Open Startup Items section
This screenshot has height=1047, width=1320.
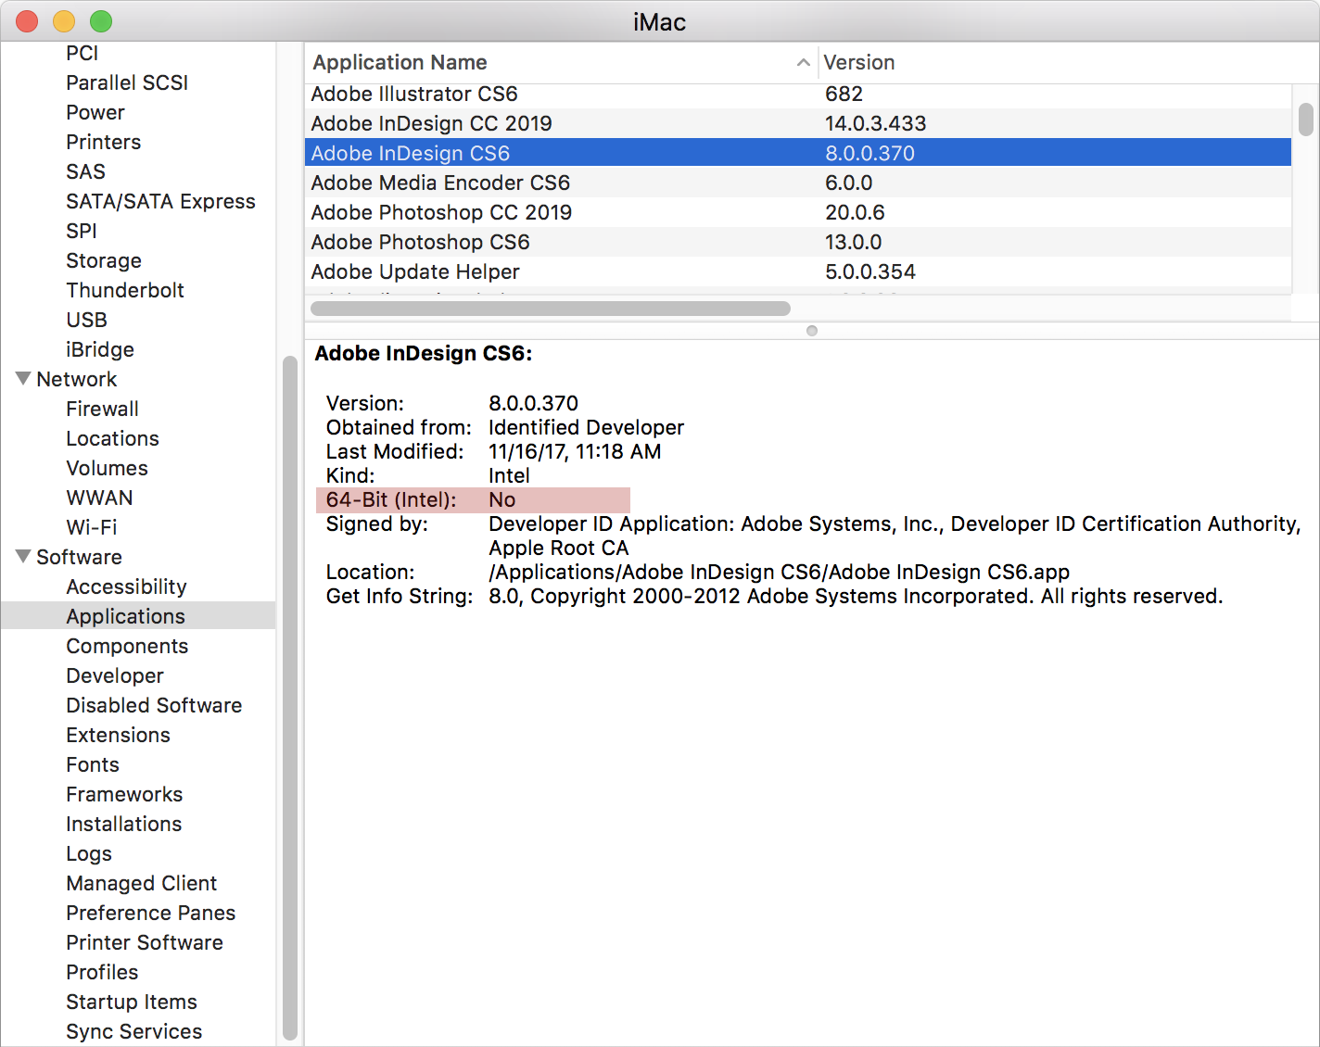point(132,1002)
